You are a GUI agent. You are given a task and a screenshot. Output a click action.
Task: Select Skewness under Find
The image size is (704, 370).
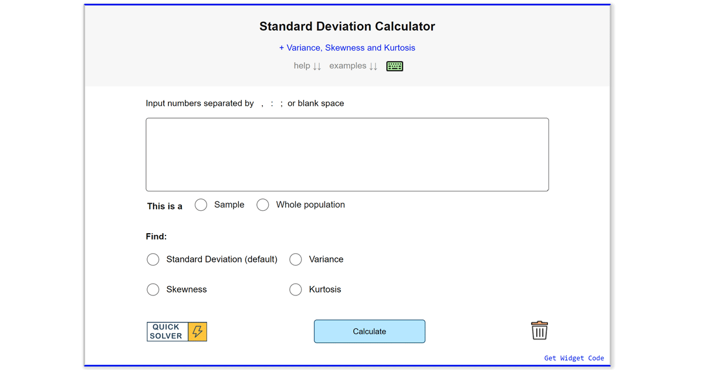(x=153, y=289)
